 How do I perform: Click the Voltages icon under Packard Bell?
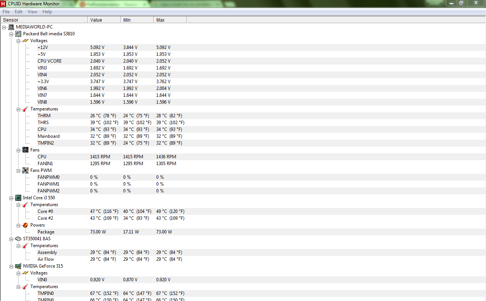(25, 41)
